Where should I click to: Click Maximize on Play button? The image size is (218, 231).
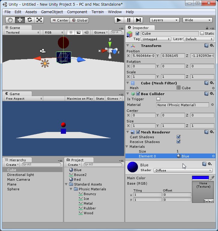[80, 98]
